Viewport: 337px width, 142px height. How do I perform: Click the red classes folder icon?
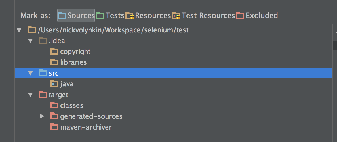[x=54, y=105]
